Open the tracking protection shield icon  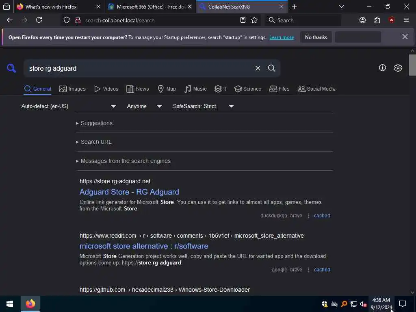[x=67, y=20]
